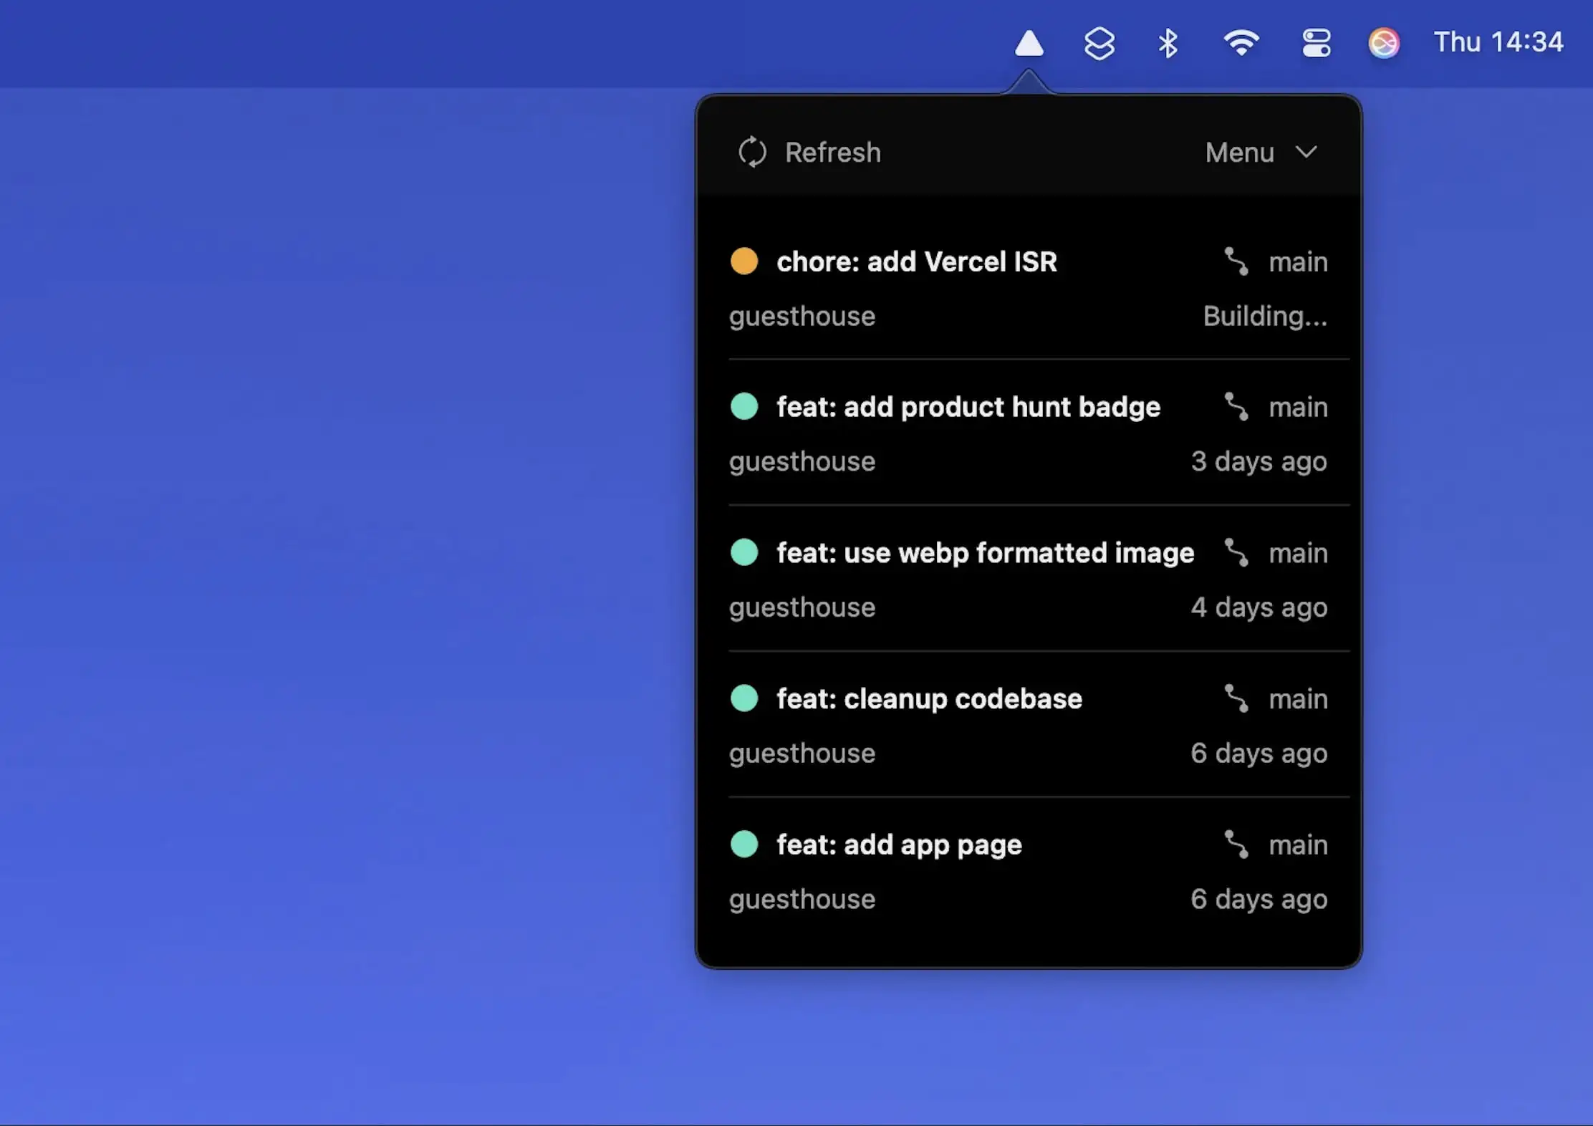Click 'main' on cleanup codebase row
Viewport: 1593px width, 1126px height.
[x=1298, y=700]
